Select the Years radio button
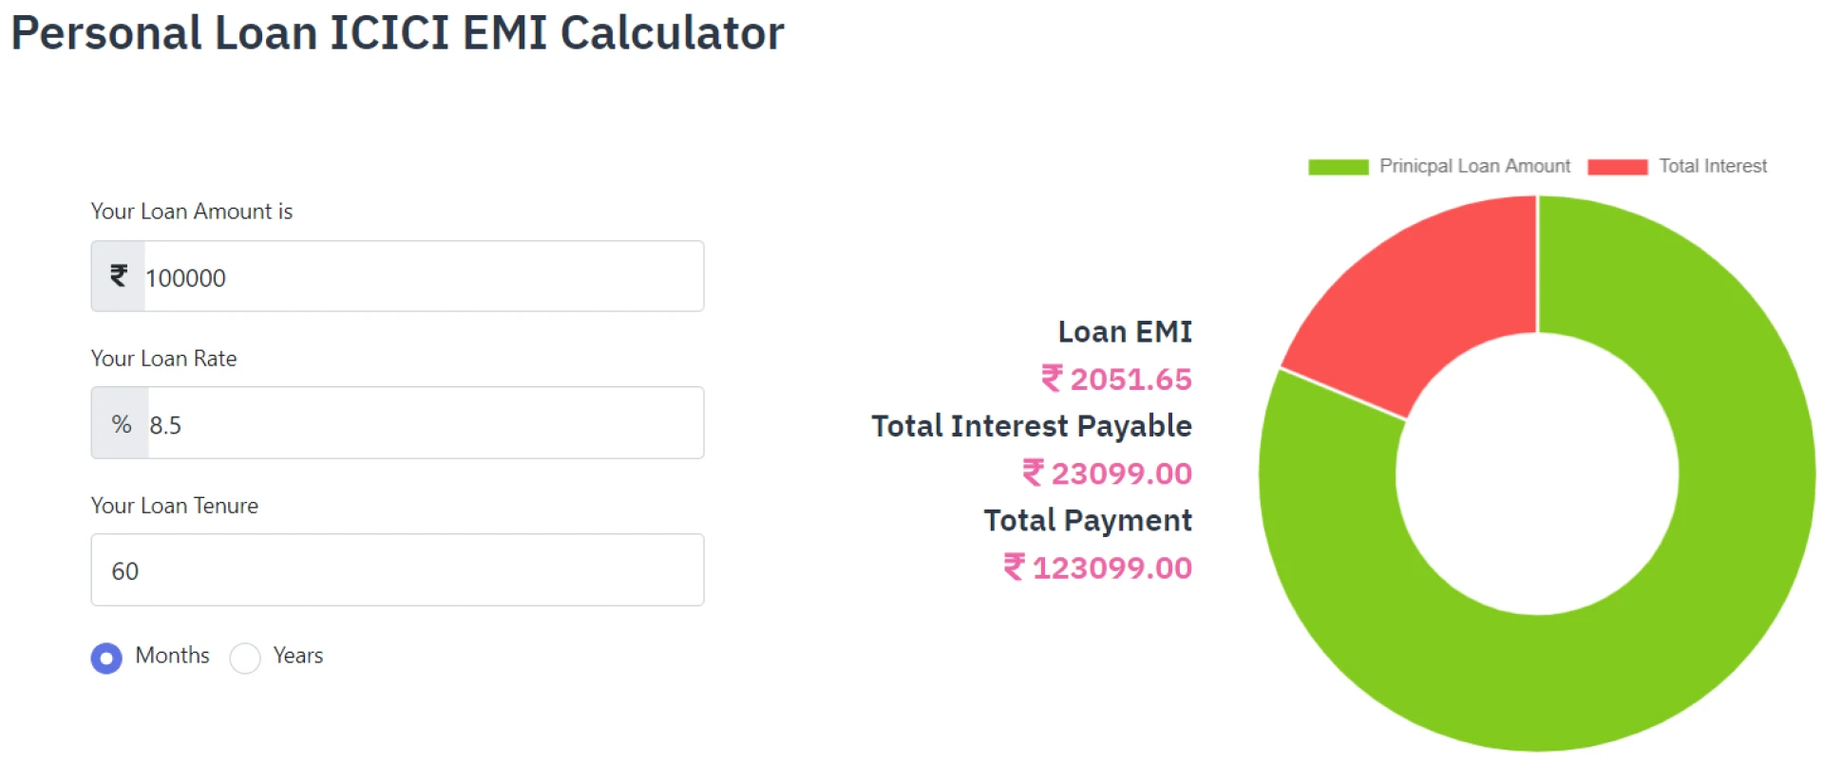Viewport: 1824px width, 761px height. (245, 658)
